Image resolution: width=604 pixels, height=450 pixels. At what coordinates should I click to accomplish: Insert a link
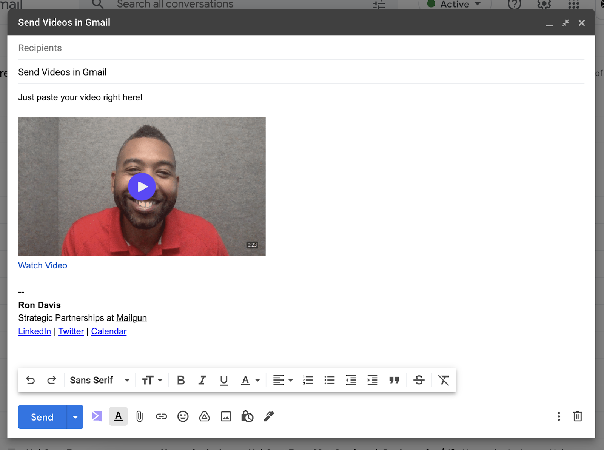click(x=161, y=416)
